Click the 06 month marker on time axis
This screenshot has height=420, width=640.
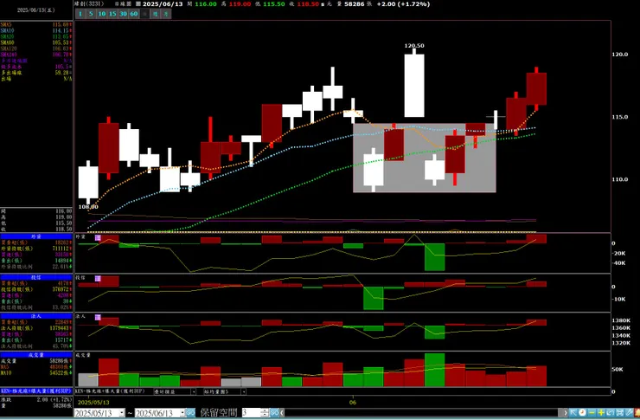[353, 403]
